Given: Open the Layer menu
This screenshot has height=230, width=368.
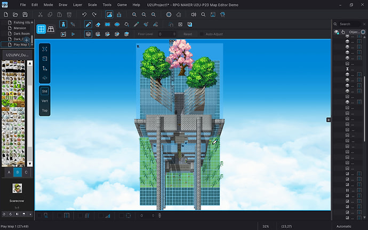Looking at the screenshot, I should pos(77,5).
